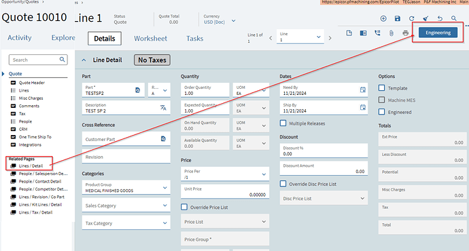469x251 pixels.
Task: Click the Unit Price input field
Action: (x=224, y=191)
